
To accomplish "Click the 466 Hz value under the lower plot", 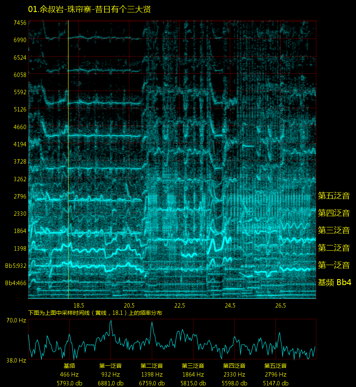I will [x=69, y=375].
